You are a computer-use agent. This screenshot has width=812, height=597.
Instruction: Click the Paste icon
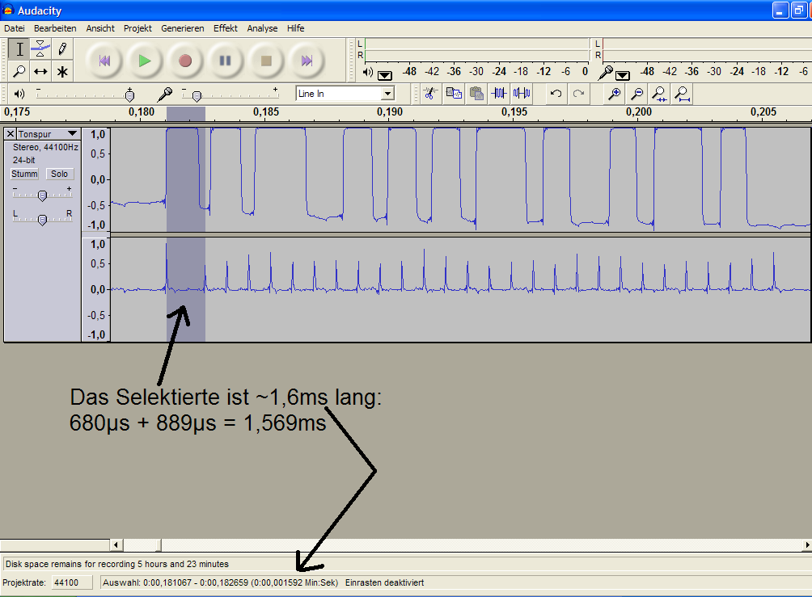[x=476, y=94]
